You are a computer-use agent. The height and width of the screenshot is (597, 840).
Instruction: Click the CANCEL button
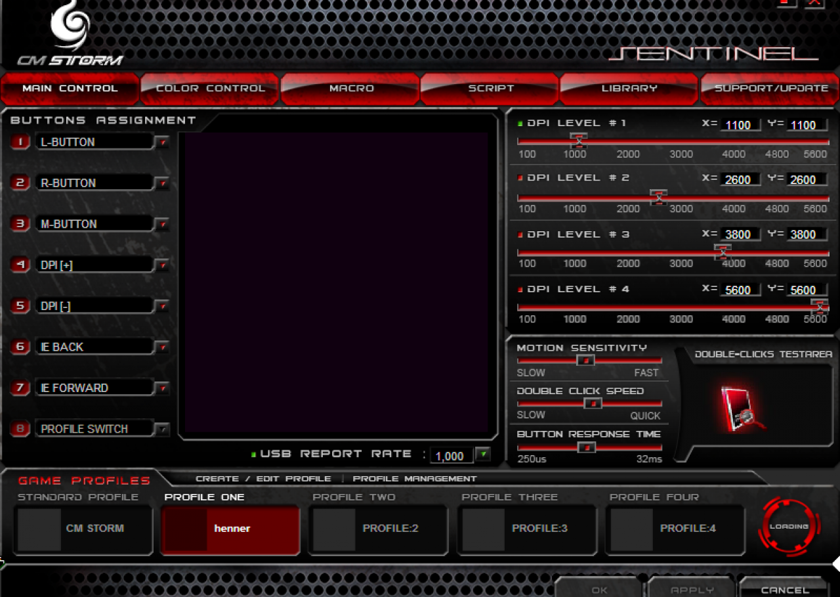tap(784, 588)
